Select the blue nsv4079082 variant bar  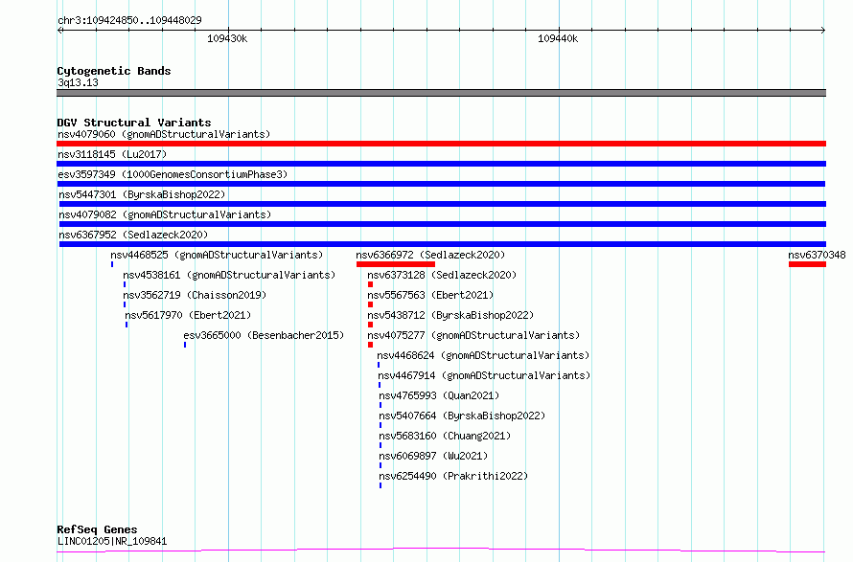(x=442, y=224)
